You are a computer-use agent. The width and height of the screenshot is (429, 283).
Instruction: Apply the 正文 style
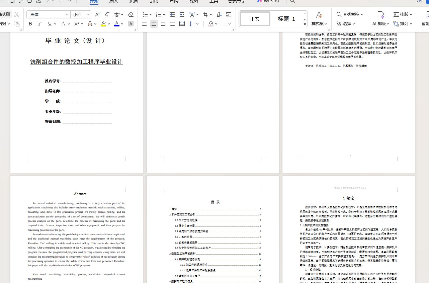tap(255, 19)
